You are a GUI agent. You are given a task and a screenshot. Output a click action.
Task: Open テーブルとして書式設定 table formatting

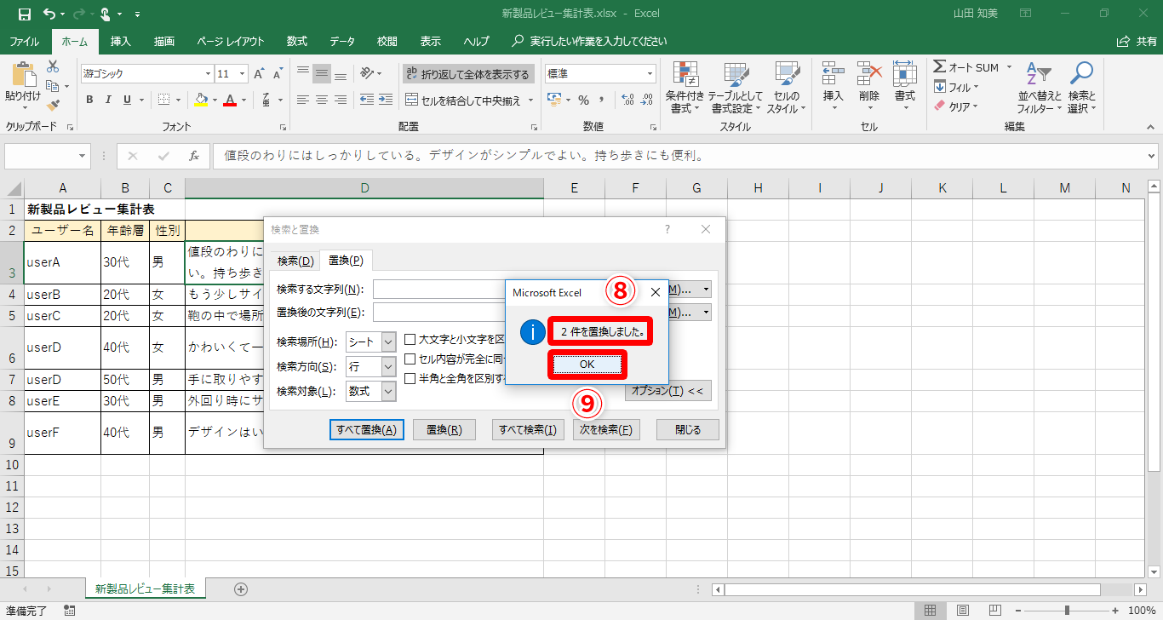(x=735, y=87)
